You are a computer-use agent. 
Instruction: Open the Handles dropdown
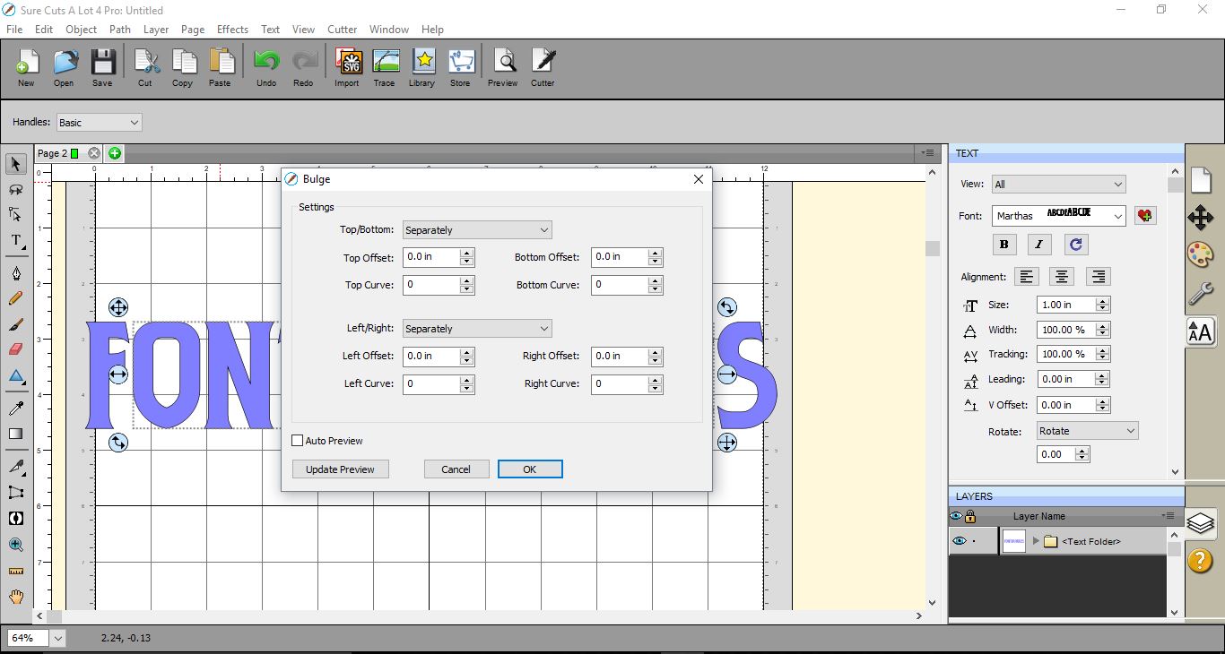[99, 123]
